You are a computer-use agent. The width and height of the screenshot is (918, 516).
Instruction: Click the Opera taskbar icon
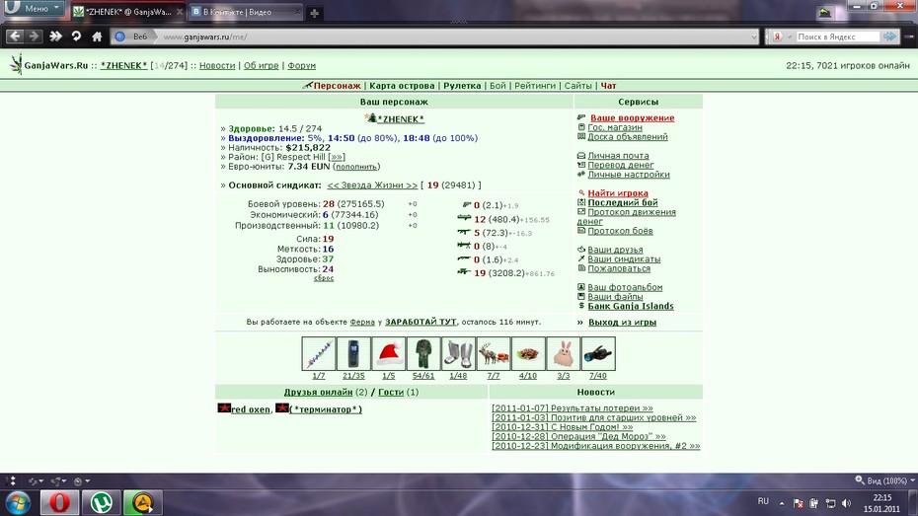(59, 502)
